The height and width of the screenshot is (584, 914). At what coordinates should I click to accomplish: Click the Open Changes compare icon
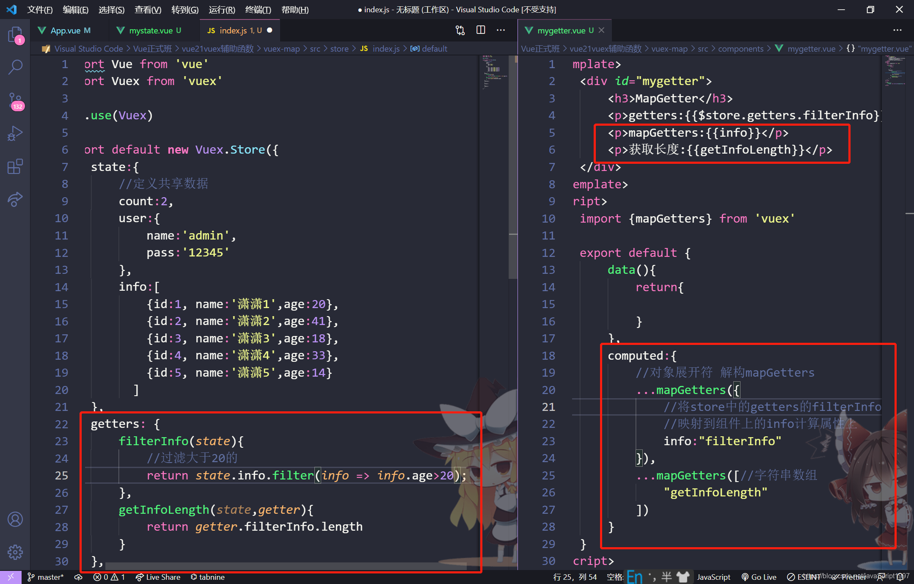click(460, 30)
